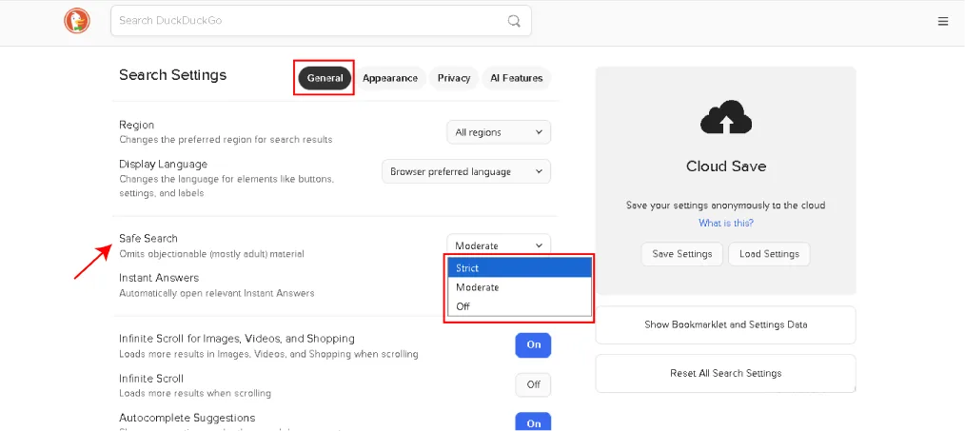Click the magnifying glass search icon
Screen dimensions: 965x431
coord(514,21)
